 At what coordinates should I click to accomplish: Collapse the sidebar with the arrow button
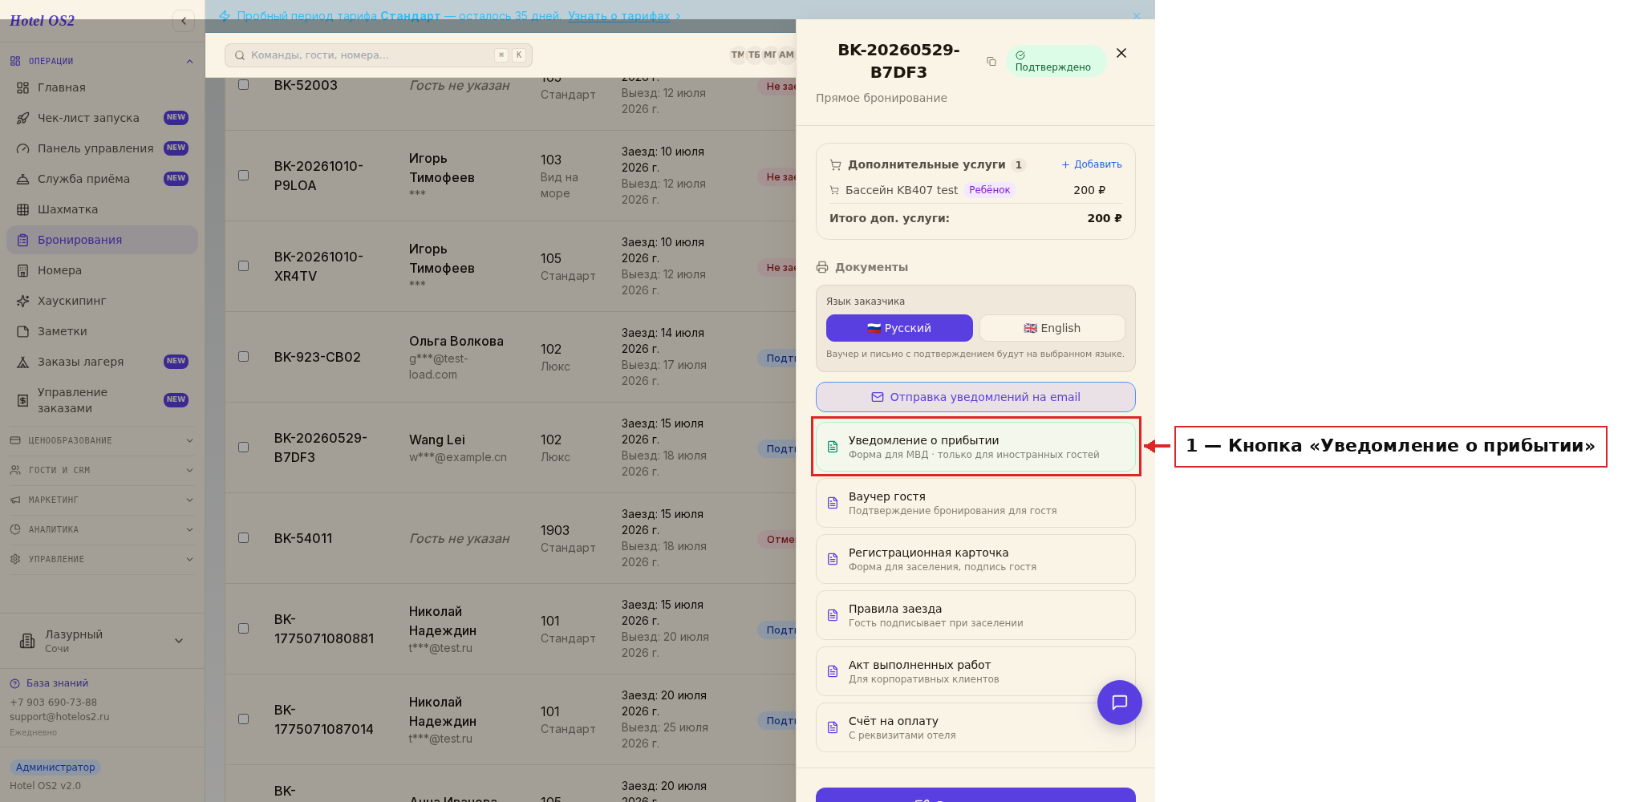184,21
